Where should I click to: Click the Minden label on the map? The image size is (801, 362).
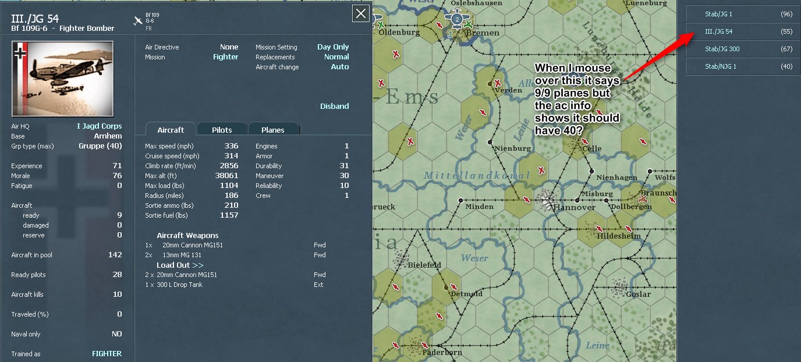tap(480, 207)
